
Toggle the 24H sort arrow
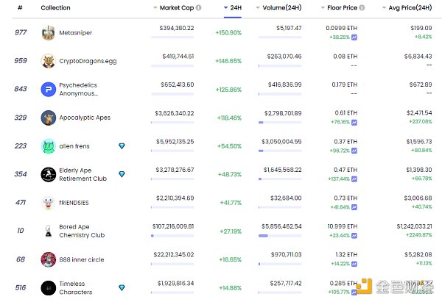click(x=226, y=8)
